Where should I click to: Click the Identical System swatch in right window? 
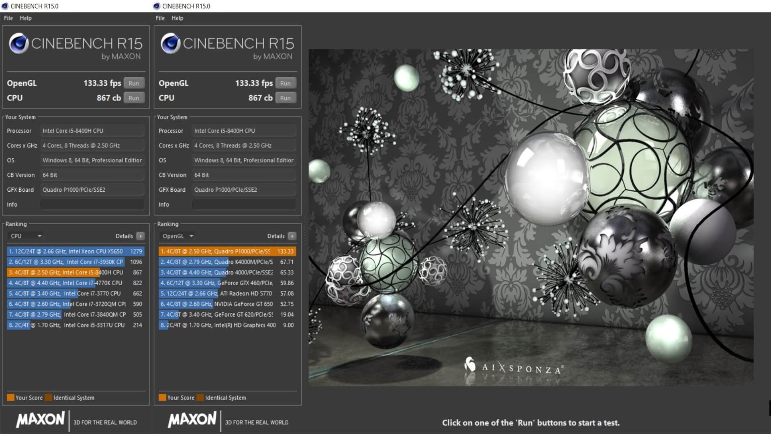pos(200,397)
